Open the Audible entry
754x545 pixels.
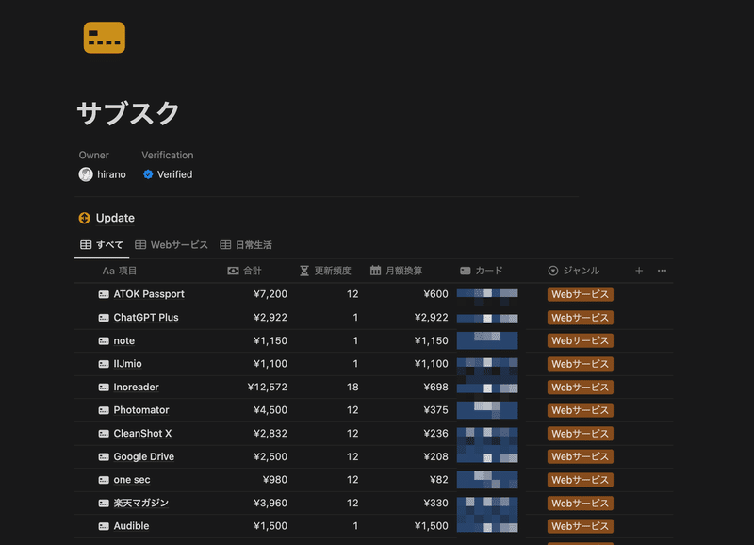131,526
